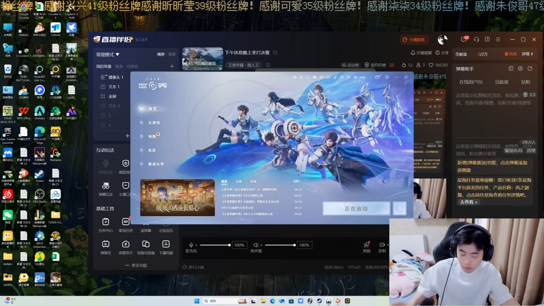
Task: Open the danmaku assistant settings icon
Action: (x=520, y=69)
